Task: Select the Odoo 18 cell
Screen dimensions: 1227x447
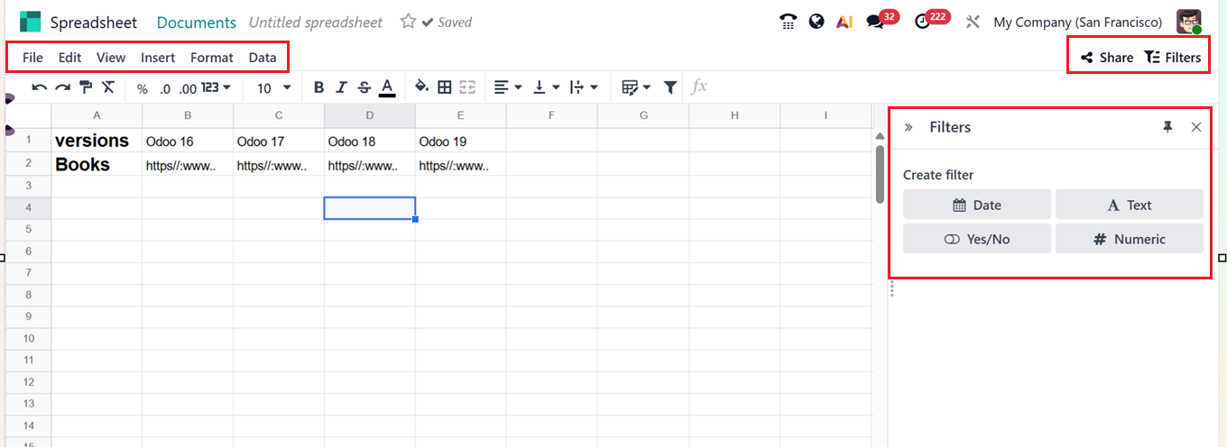Action: (370, 141)
